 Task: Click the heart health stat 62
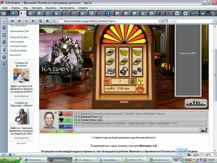[x=66, y=120]
